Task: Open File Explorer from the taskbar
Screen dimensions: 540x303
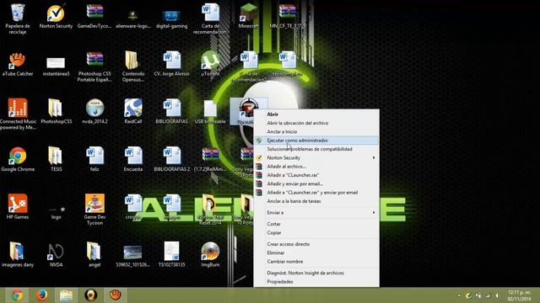Action: coord(66,295)
